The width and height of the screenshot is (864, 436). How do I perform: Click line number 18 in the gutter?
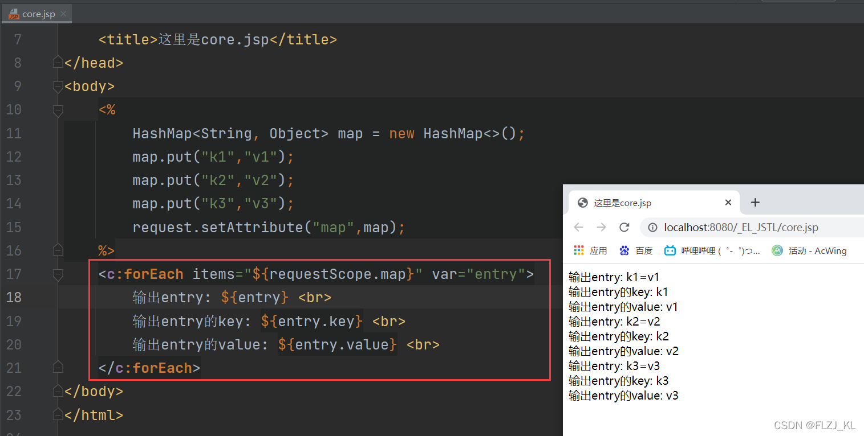[x=14, y=298]
